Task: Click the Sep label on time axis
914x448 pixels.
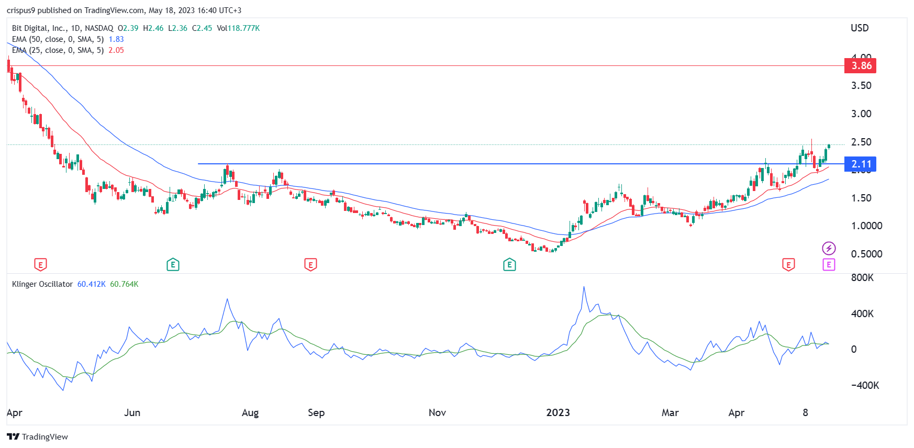Action: coord(316,413)
